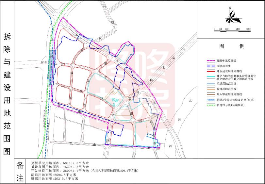Click the orange 腾挪用地范围线 legend swatch
The image size is (265, 184).
(x=211, y=89)
